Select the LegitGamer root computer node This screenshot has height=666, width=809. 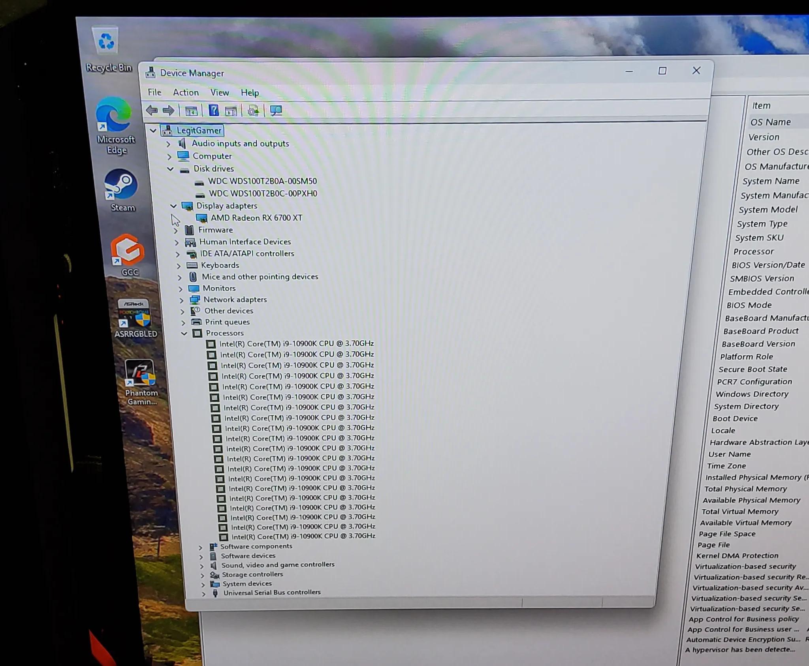pos(199,130)
